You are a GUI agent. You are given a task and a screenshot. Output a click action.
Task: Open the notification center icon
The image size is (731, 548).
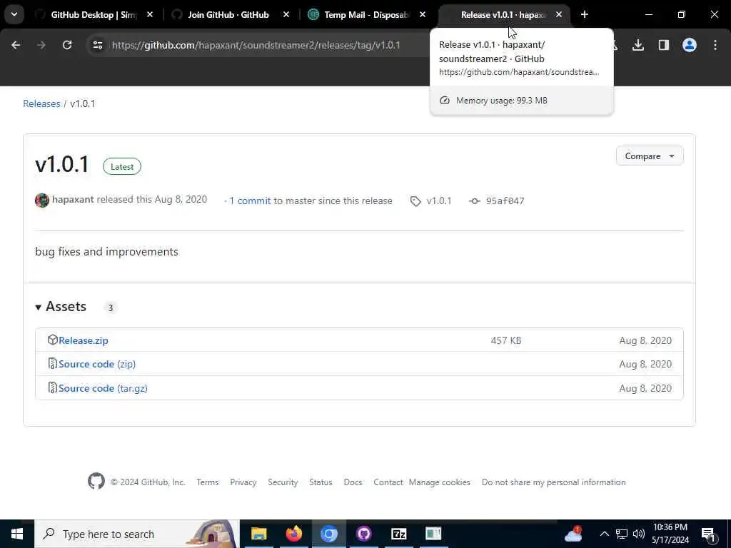(709, 534)
